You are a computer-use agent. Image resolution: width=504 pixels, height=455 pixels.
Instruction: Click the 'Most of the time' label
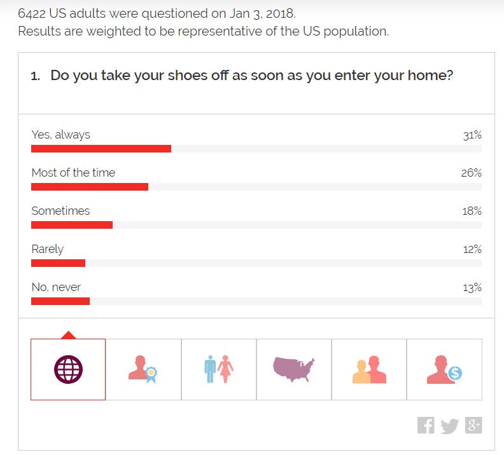(x=73, y=173)
